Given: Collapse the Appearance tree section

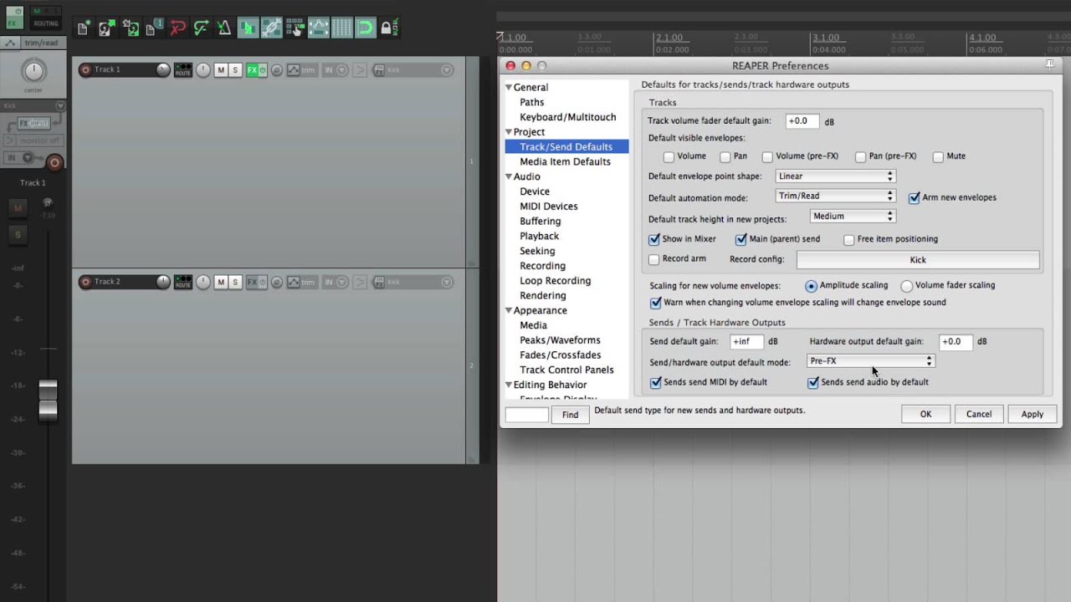Looking at the screenshot, I should 508,310.
